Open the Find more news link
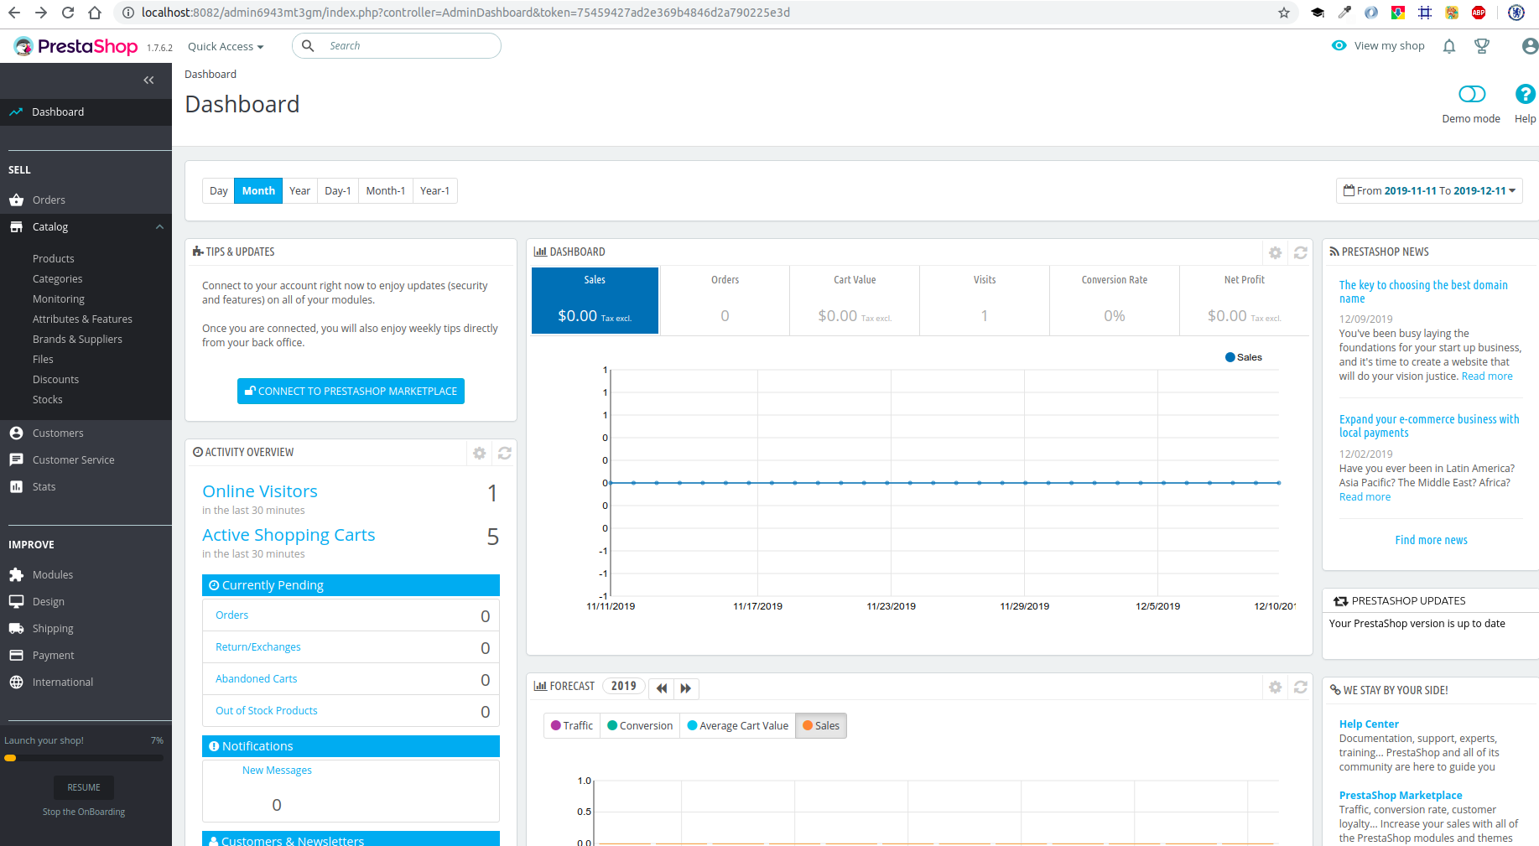 pos(1431,541)
